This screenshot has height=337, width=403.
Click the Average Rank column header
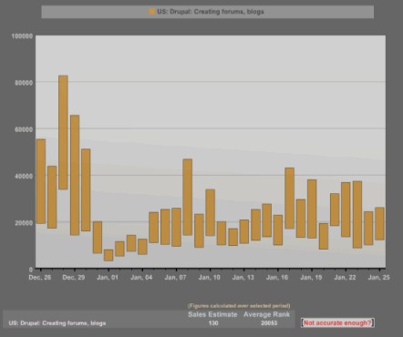(x=266, y=314)
